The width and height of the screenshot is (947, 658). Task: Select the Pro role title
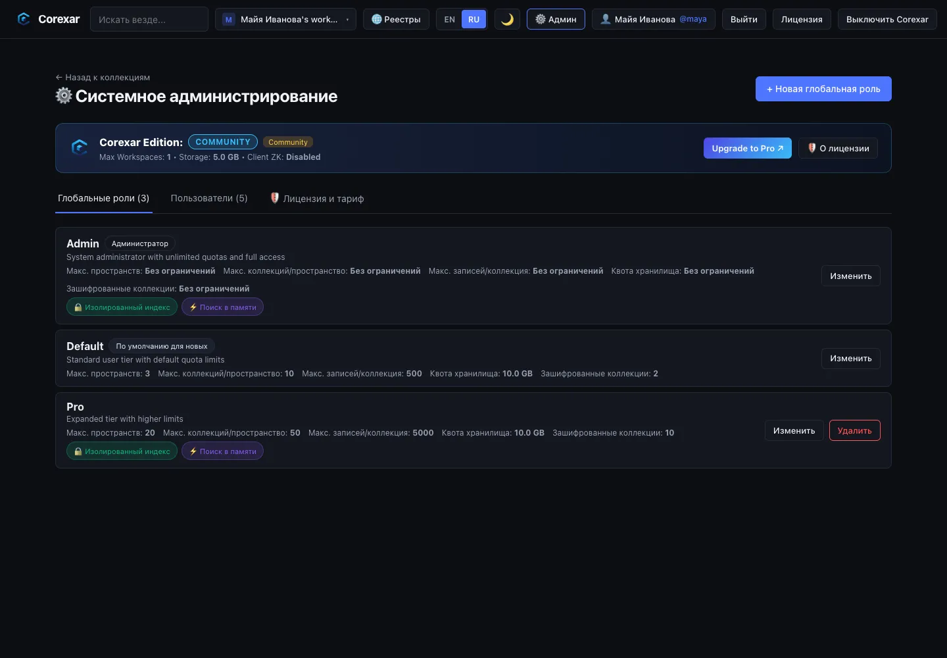pos(75,407)
